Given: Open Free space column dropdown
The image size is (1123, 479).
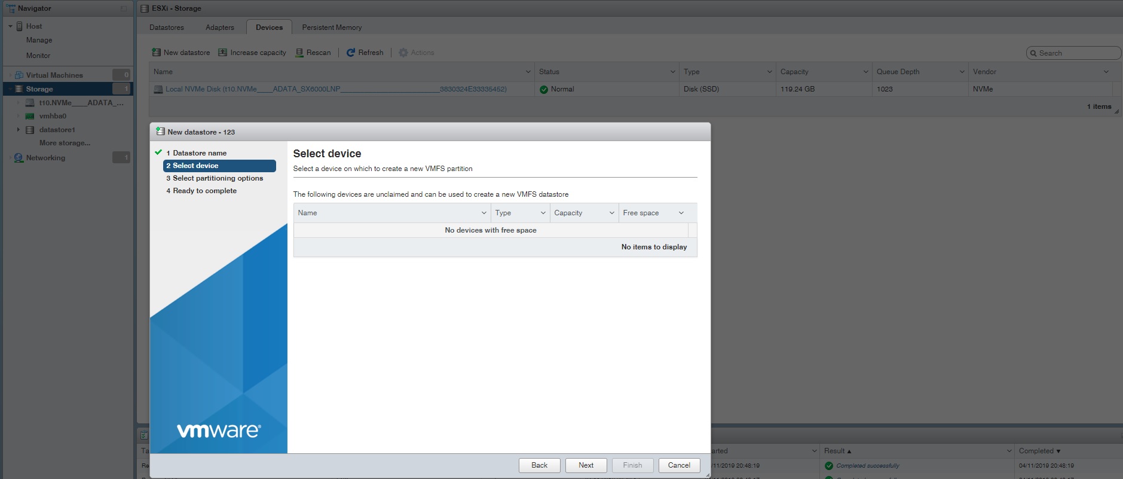Looking at the screenshot, I should [x=681, y=213].
